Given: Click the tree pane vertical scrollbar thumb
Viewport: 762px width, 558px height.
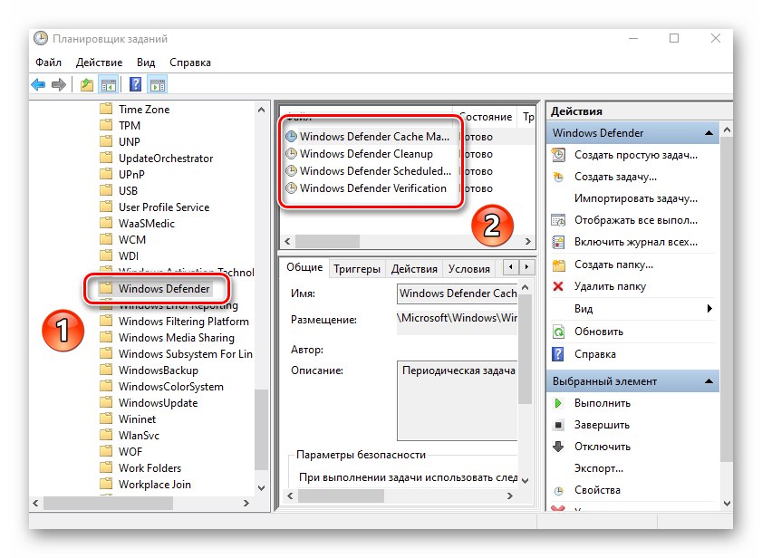Looking at the screenshot, I should (262, 428).
